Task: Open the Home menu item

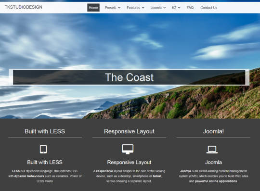Action: tap(93, 8)
